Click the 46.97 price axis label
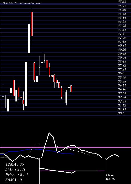Screen dimensions: 131x184 tap(122, 6)
